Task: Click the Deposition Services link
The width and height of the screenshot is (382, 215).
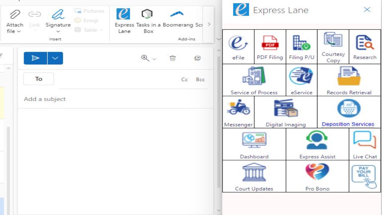Action: pyautogui.click(x=348, y=124)
